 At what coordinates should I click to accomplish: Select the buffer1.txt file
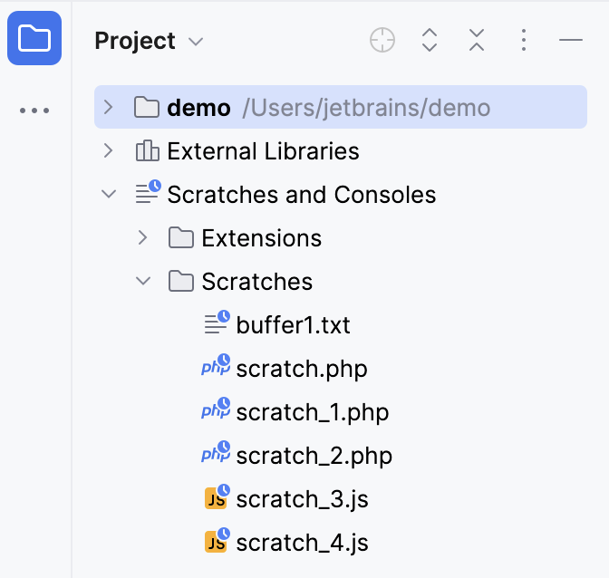click(x=293, y=324)
